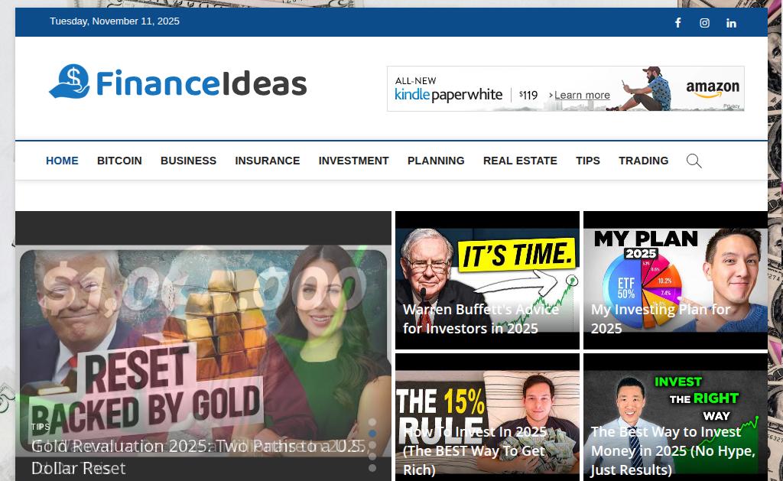783x481 pixels.
Task: Open 'How To Invest In 2025' article
Action: 474,450
